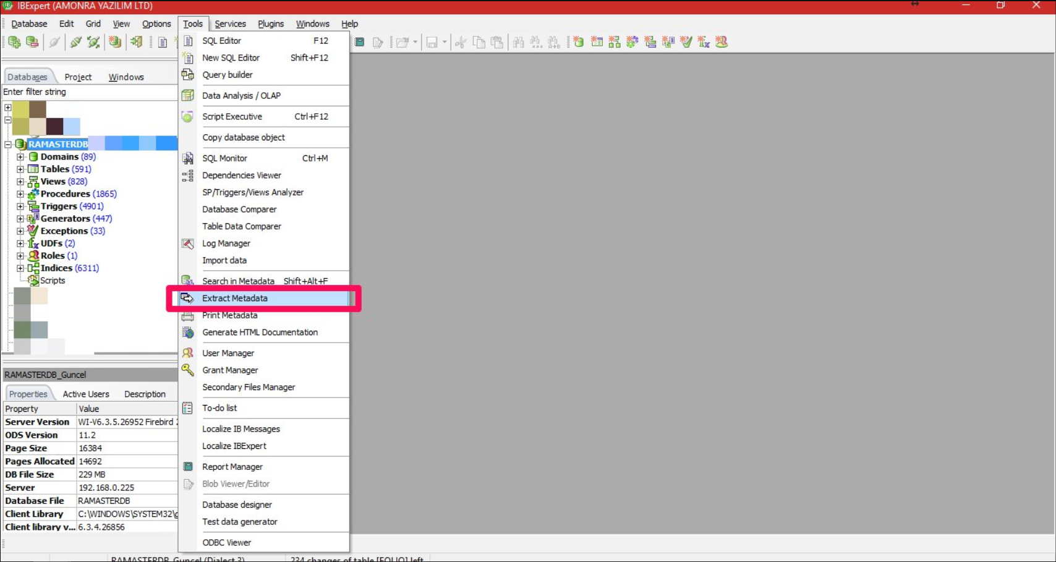This screenshot has height=562, width=1056.
Task: Click the Find binoculars toolbar icon
Action: 518,42
